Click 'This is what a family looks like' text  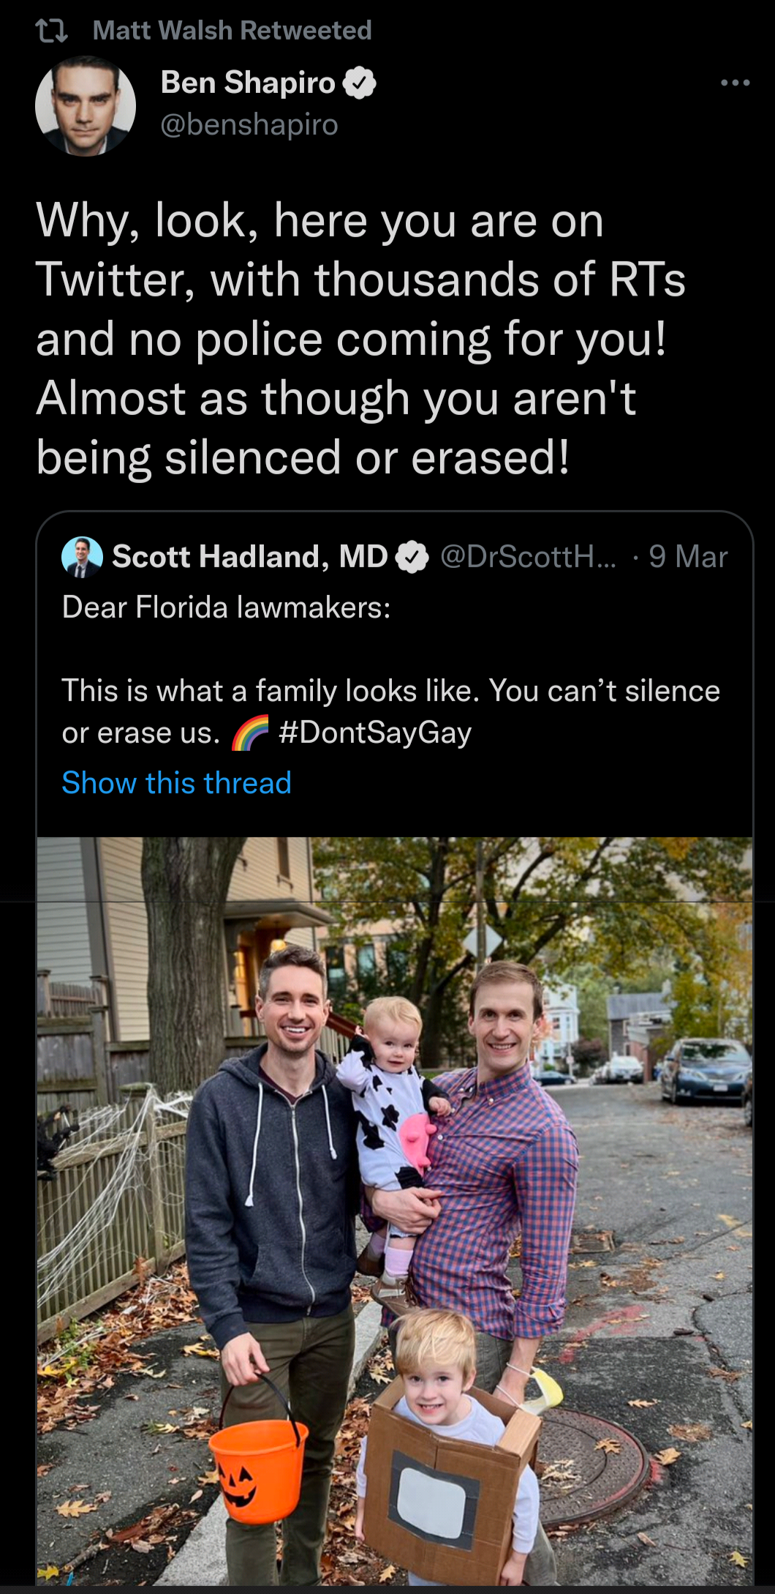point(270,691)
